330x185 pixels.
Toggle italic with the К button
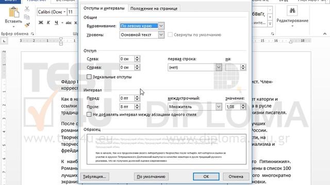[x=48, y=23]
